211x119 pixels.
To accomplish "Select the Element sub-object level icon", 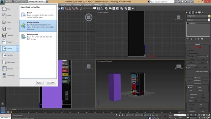I will pos(200,47).
